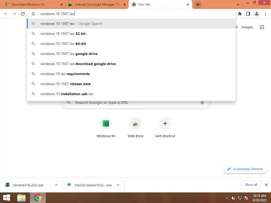Choose suggestion 'windows 10 1507 iso 64-bit'
The width and height of the screenshot is (271, 203).
pyautogui.click(x=131, y=44)
